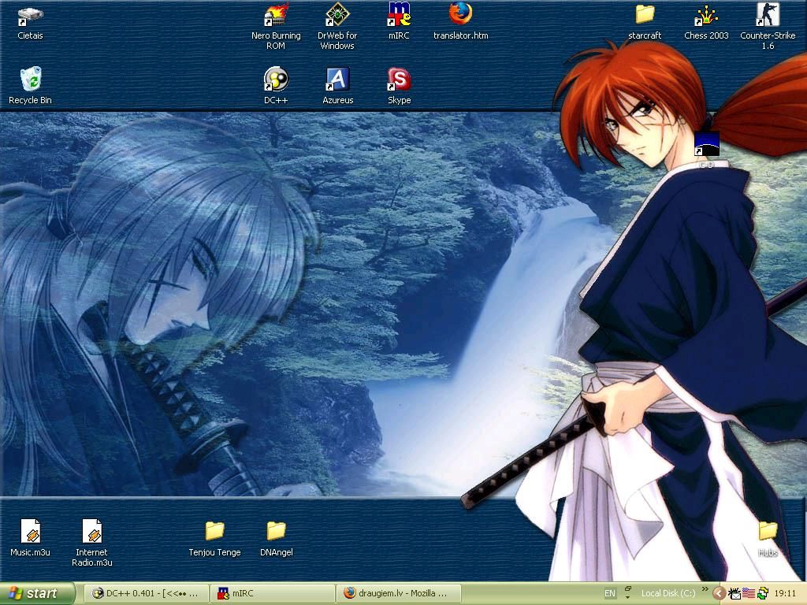
Task: Open Skype from the desktop
Action: (399, 85)
